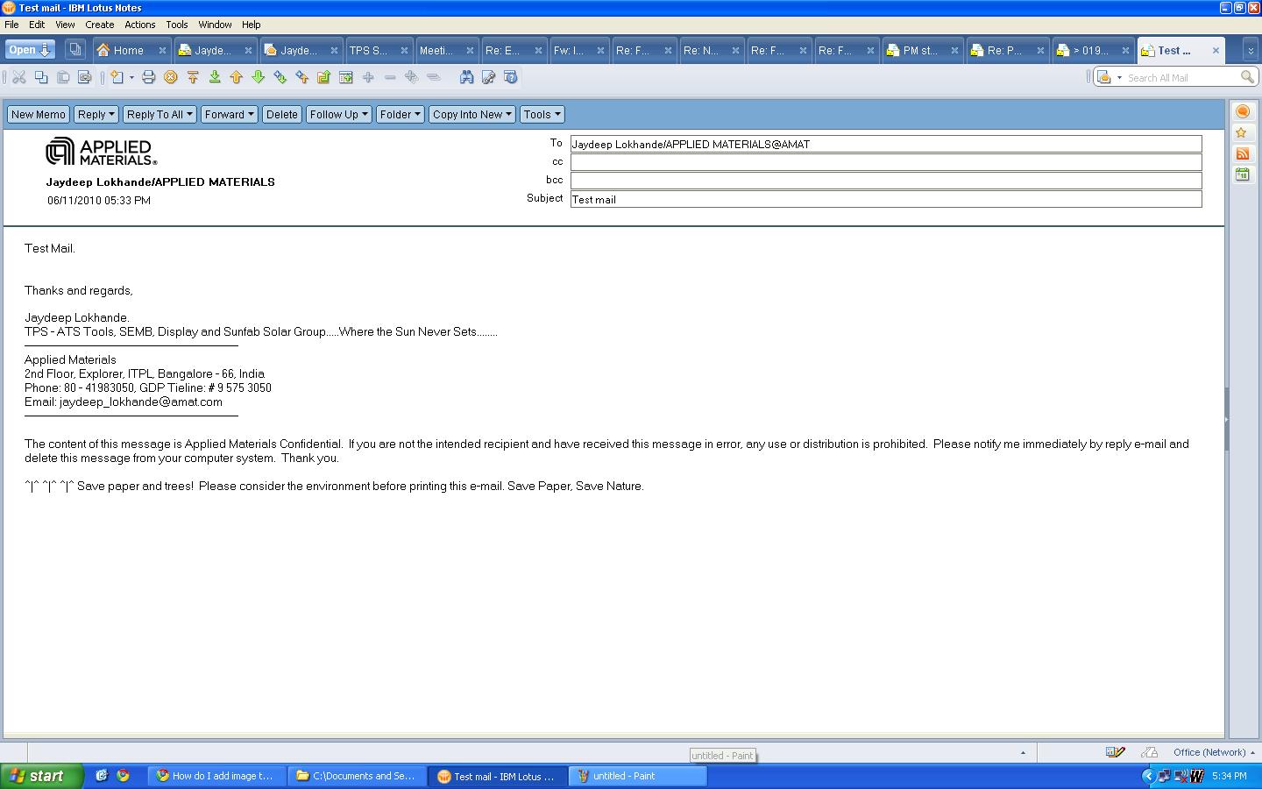Screen dimensions: 1262x789
Task: Click the binoculars Find icon
Action: pyautogui.click(x=468, y=77)
